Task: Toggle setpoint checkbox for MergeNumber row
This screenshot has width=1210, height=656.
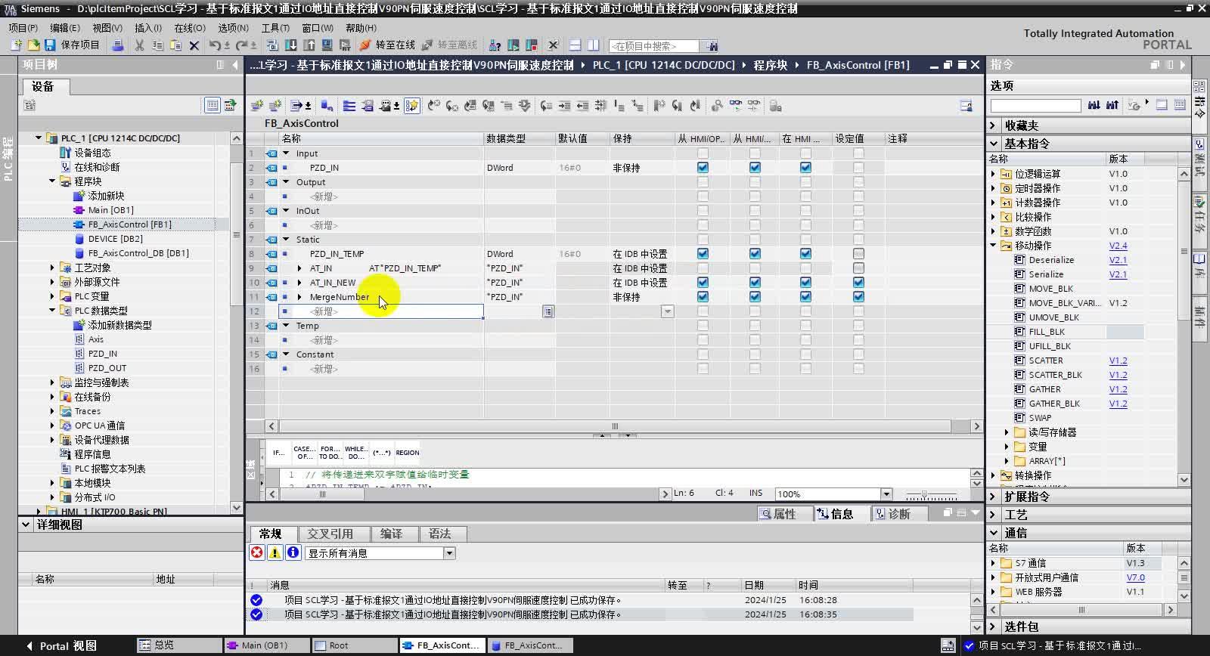Action: tap(858, 297)
